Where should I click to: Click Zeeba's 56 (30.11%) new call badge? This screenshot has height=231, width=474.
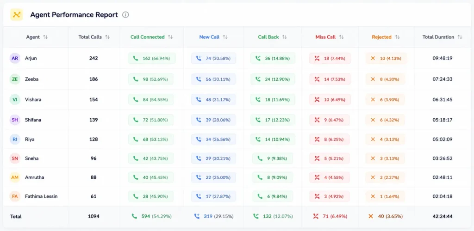click(213, 79)
